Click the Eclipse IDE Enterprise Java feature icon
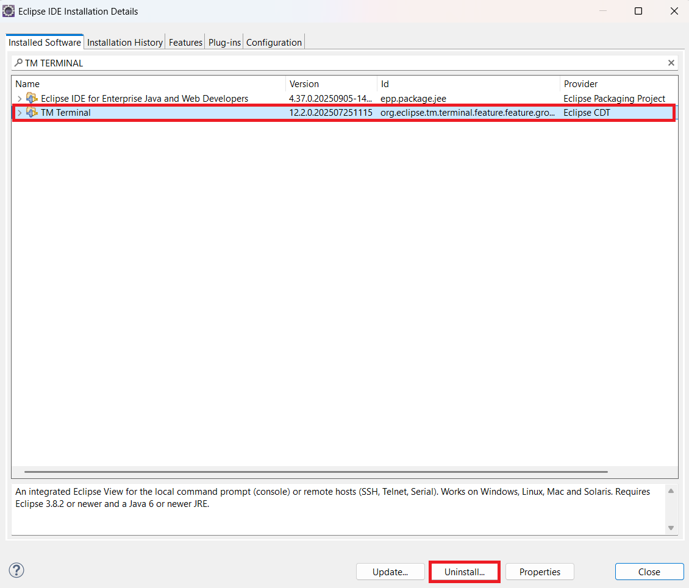This screenshot has height=588, width=689. coord(32,99)
